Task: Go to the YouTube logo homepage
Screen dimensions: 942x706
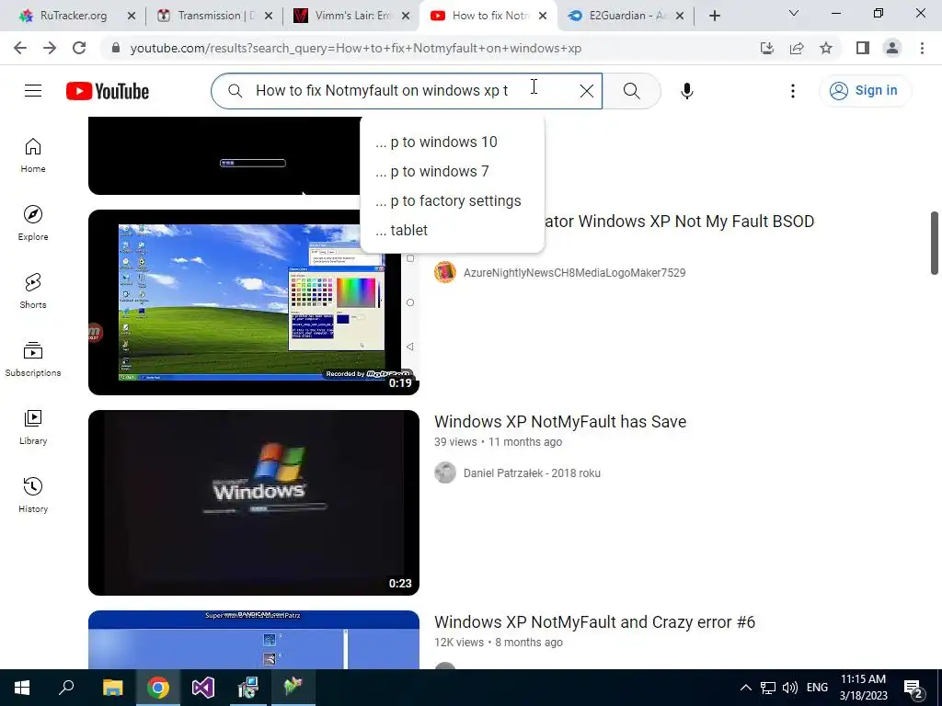Action: pos(108,91)
